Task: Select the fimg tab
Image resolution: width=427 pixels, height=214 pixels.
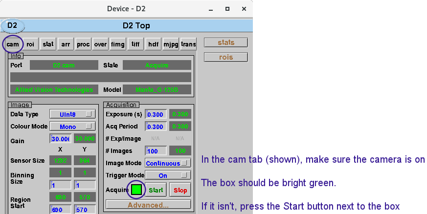Action: pyautogui.click(x=118, y=44)
